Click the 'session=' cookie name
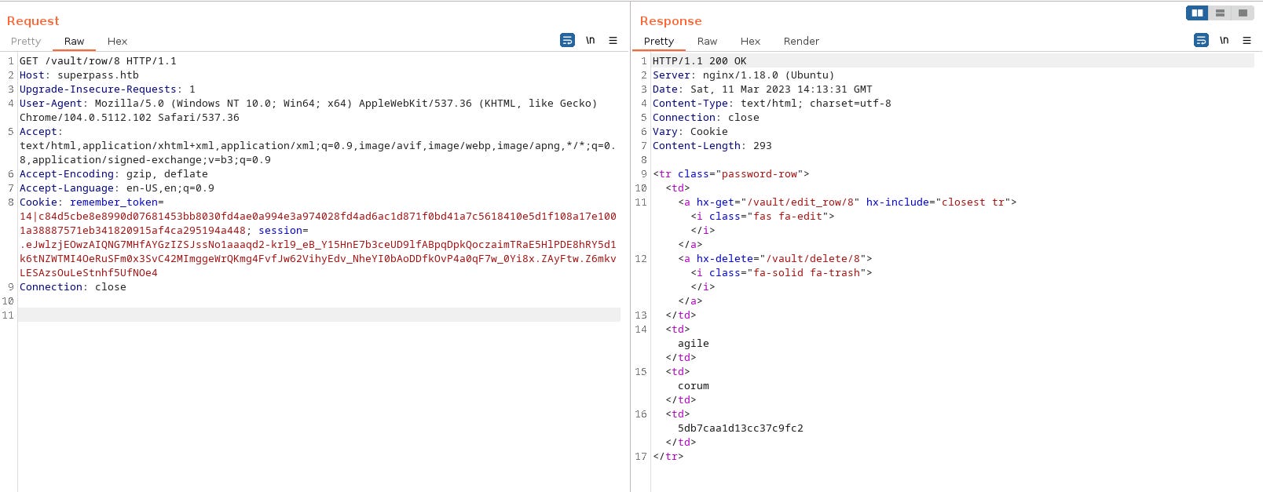The height and width of the screenshot is (492, 1263). click(284, 231)
